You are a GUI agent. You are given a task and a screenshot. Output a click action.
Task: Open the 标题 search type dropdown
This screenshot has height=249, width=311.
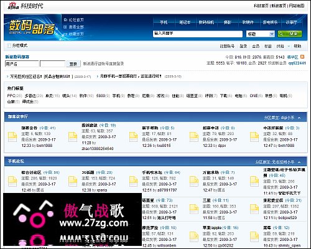[x=261, y=34]
